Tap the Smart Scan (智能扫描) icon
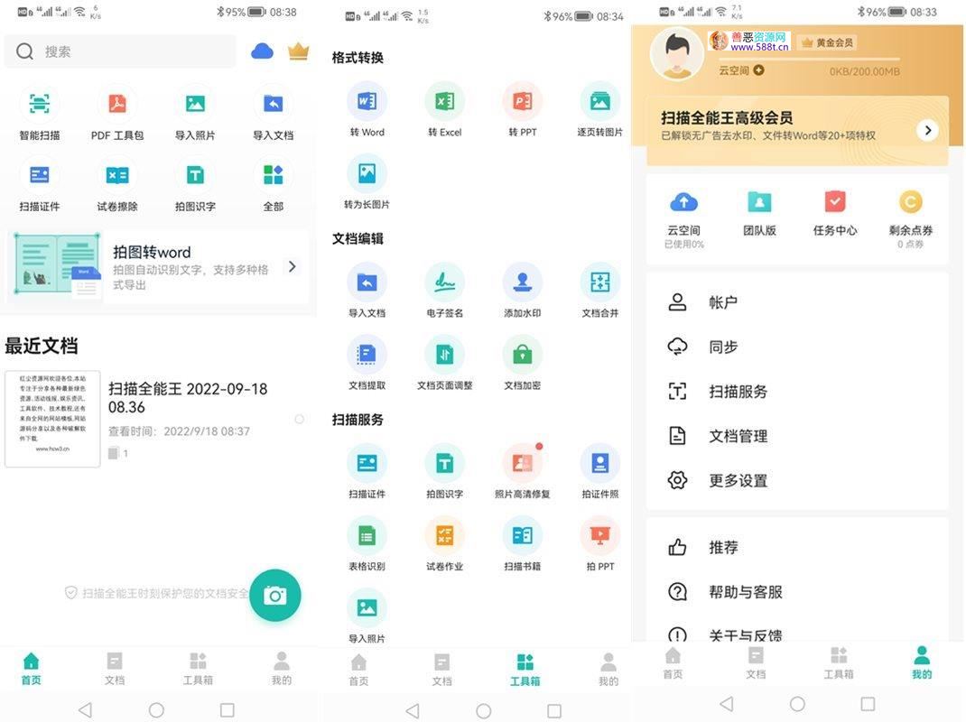Screen dimensions: 966x722 pos(39,105)
